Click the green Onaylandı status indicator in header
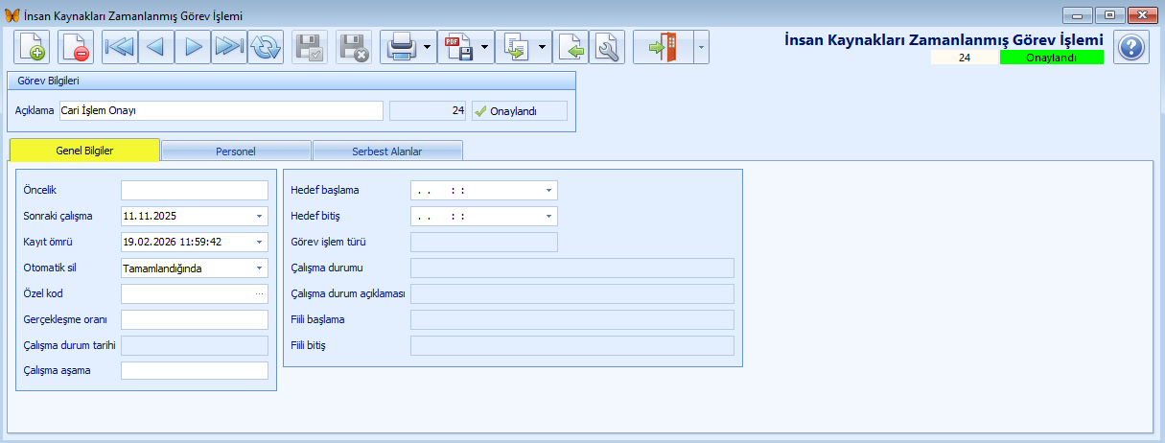This screenshot has width=1165, height=443. click(1051, 58)
